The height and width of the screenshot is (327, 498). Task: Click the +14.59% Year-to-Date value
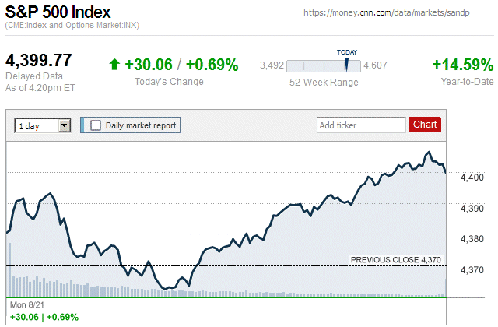click(x=462, y=65)
